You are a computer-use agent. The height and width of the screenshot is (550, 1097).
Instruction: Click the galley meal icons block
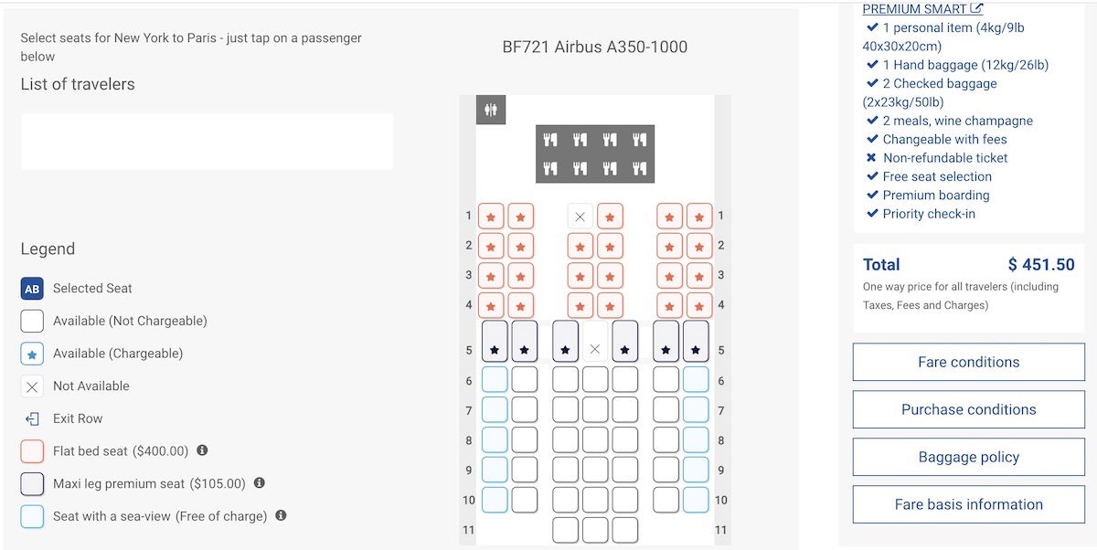[595, 153]
